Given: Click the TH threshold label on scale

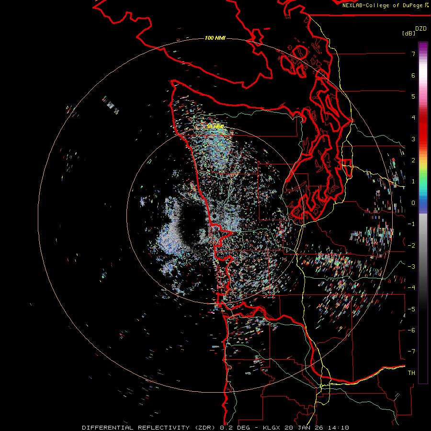Looking at the screenshot, I should pyautogui.click(x=411, y=373).
